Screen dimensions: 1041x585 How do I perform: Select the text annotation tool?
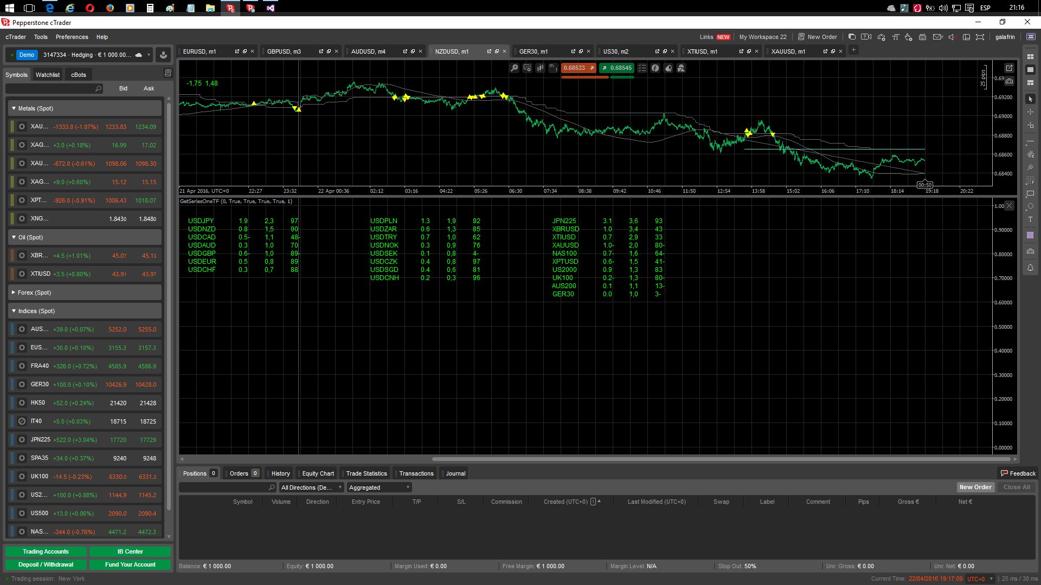click(x=1030, y=219)
